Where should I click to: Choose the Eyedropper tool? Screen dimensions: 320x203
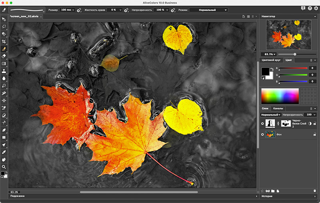pos(4,152)
